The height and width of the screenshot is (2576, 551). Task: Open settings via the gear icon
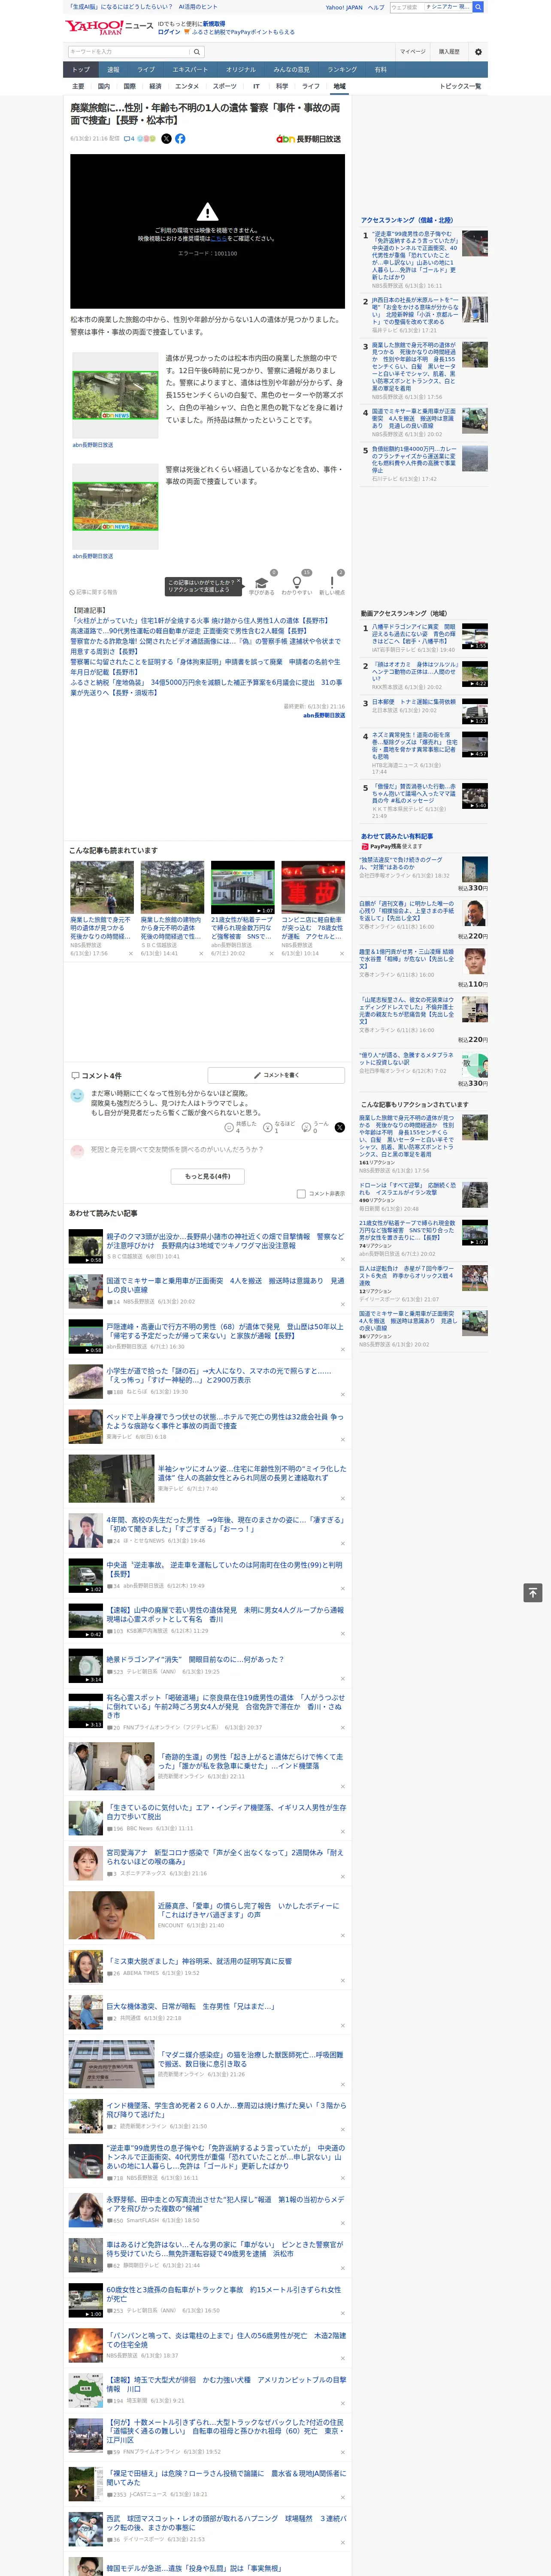(478, 52)
